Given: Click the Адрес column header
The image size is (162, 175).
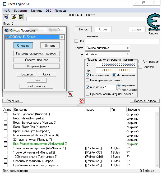Looking at the screenshot, I should point(98,110).
